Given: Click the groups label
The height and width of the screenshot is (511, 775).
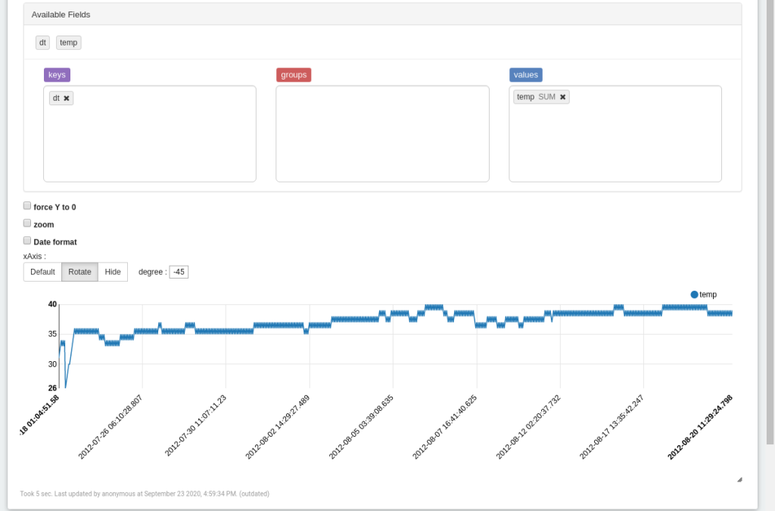Looking at the screenshot, I should (294, 74).
